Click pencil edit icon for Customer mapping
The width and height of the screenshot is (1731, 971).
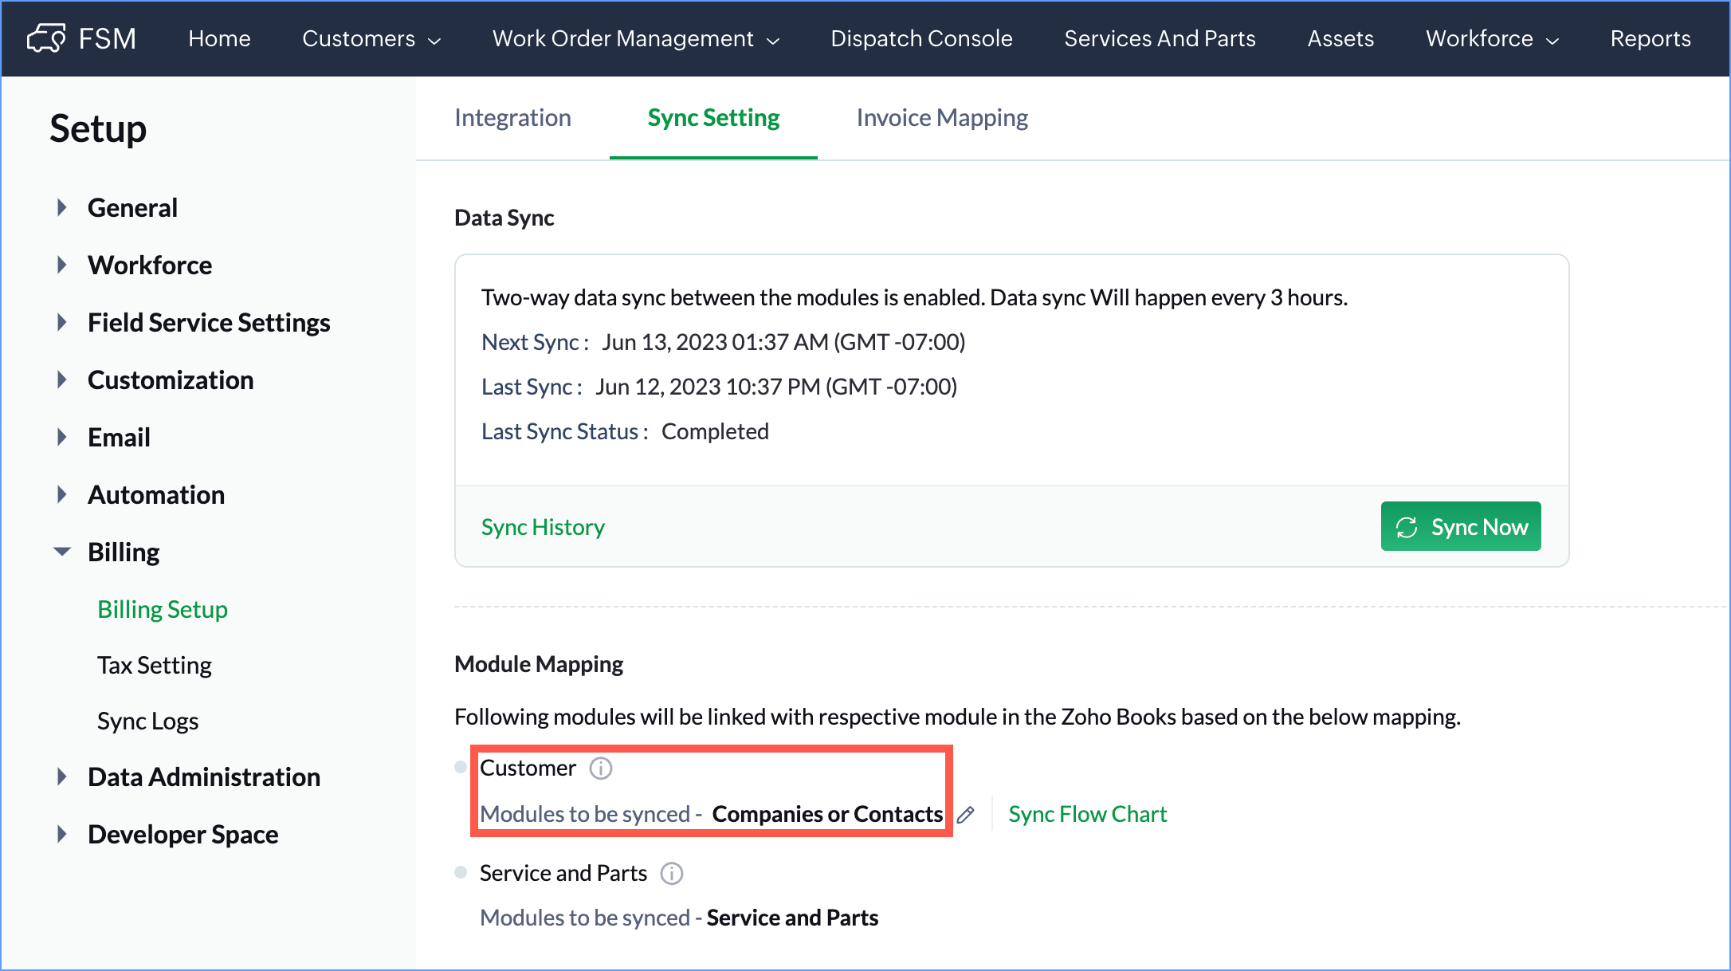pyautogui.click(x=966, y=815)
